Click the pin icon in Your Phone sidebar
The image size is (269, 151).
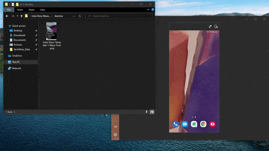click(x=115, y=126)
